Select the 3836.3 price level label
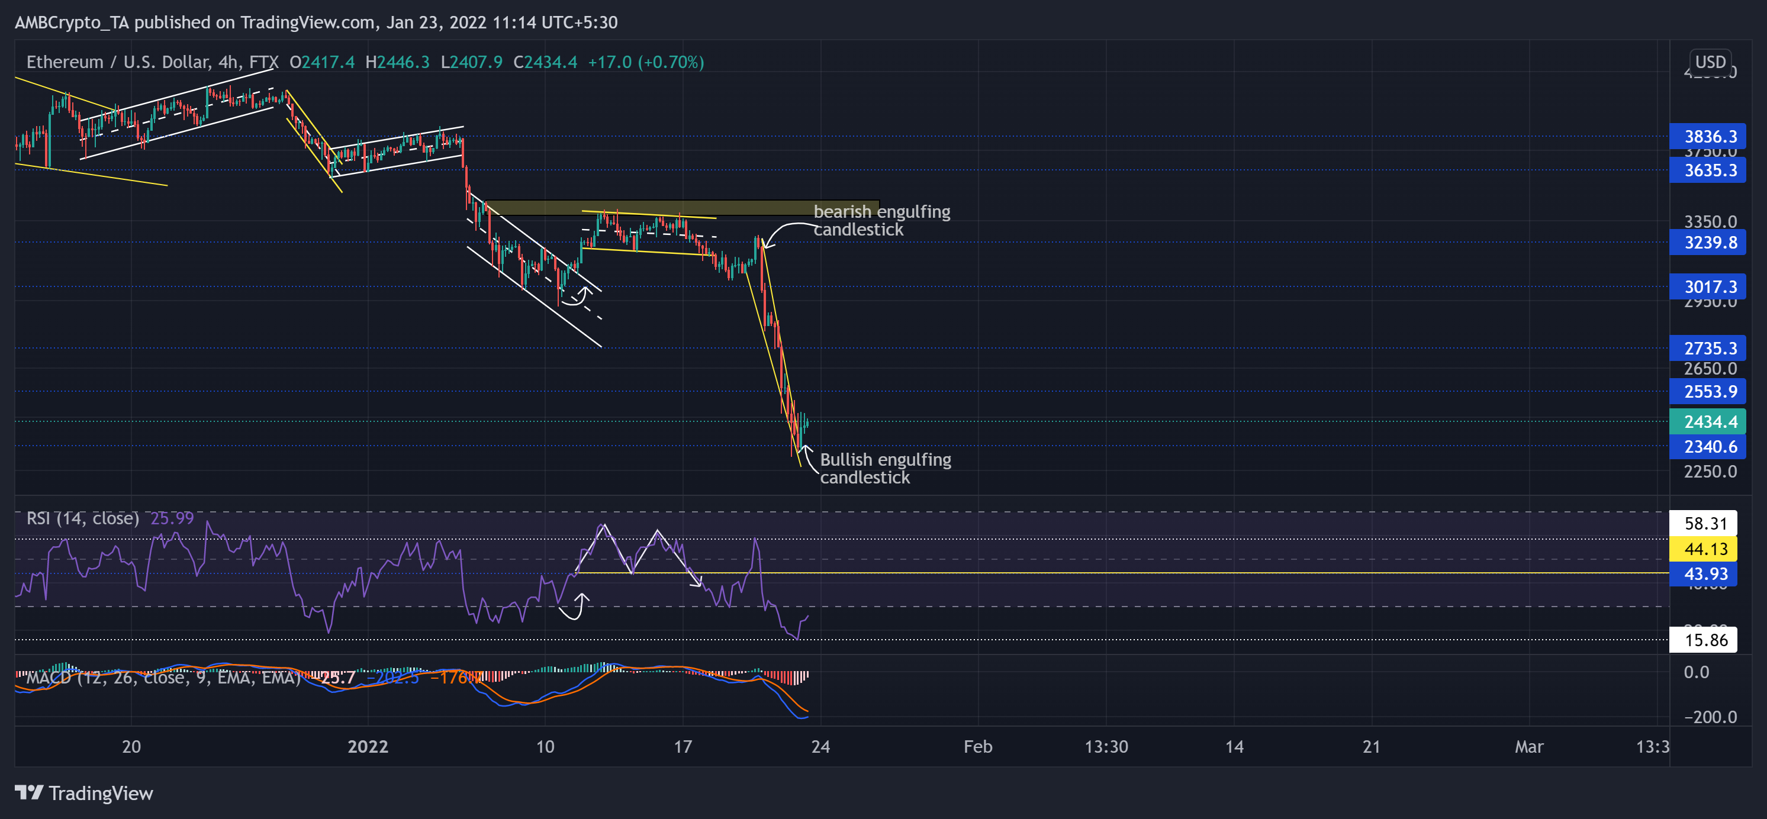The image size is (1767, 819). pyautogui.click(x=1708, y=136)
